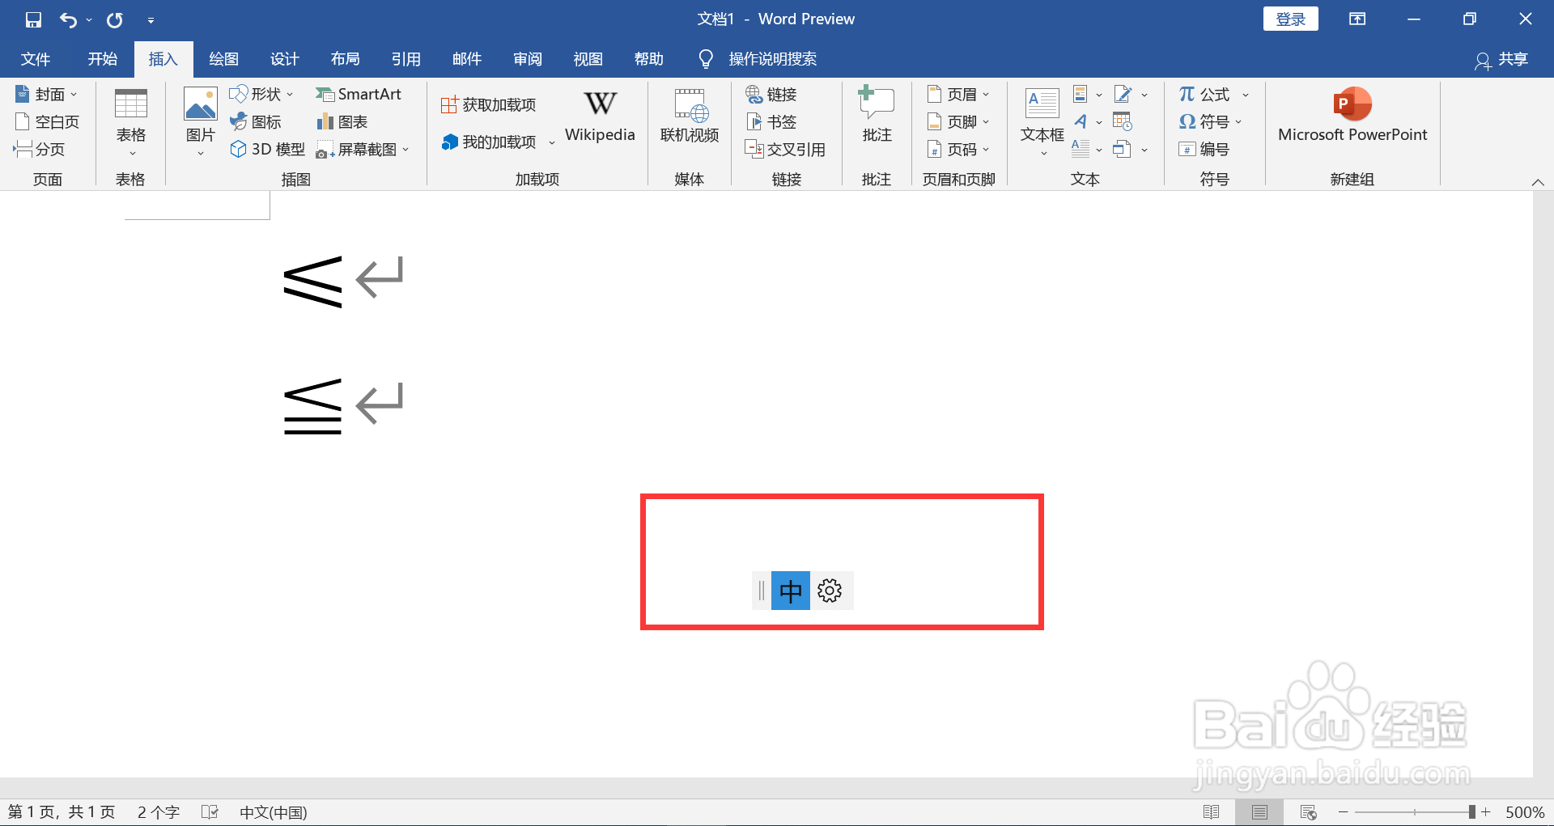Switch to the 开始 ribbon tab
The image size is (1554, 826).
(x=101, y=58)
